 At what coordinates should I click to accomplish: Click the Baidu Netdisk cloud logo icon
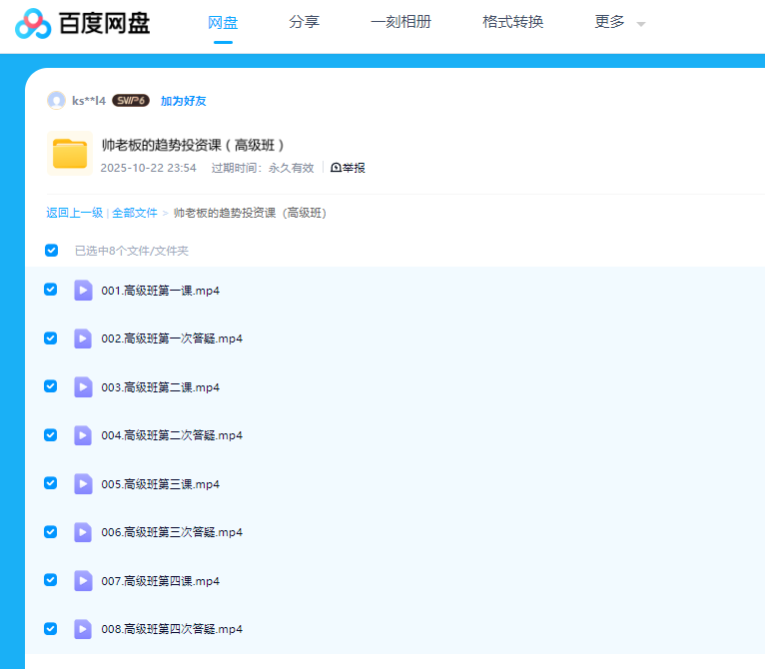tap(32, 22)
